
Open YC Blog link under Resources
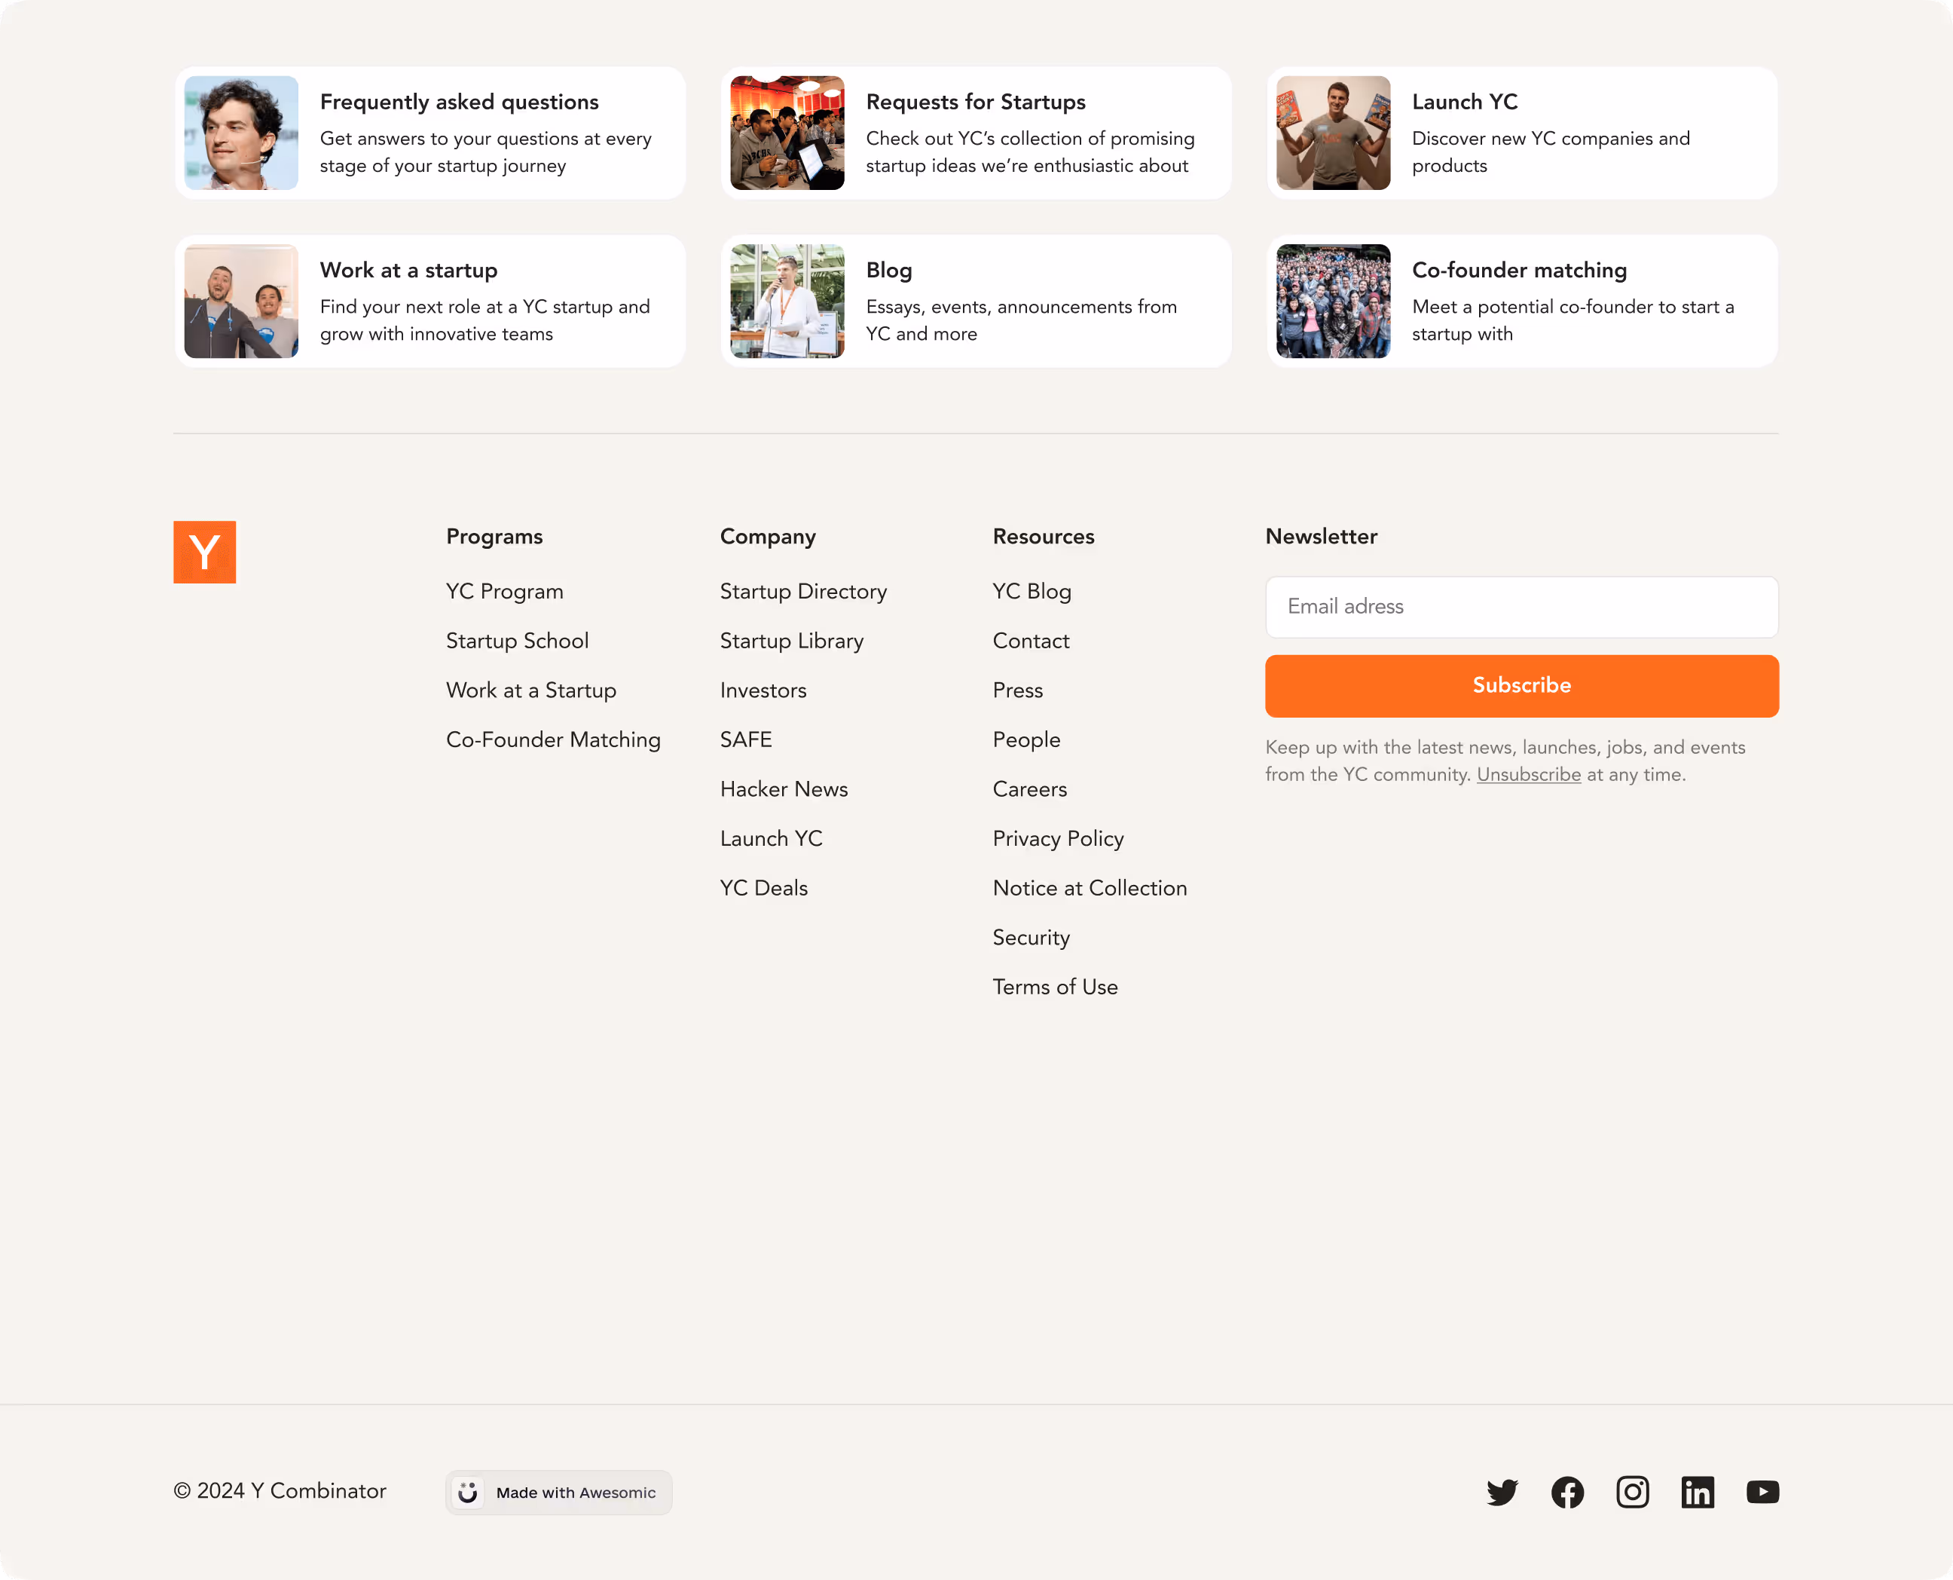click(x=1032, y=592)
